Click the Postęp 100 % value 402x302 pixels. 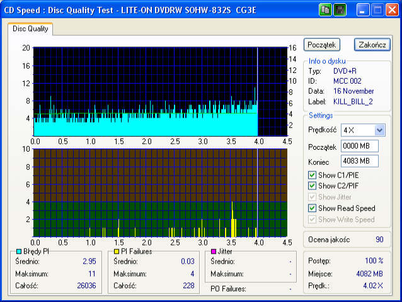click(x=374, y=261)
